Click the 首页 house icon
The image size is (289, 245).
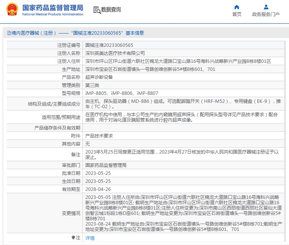pos(237,7)
